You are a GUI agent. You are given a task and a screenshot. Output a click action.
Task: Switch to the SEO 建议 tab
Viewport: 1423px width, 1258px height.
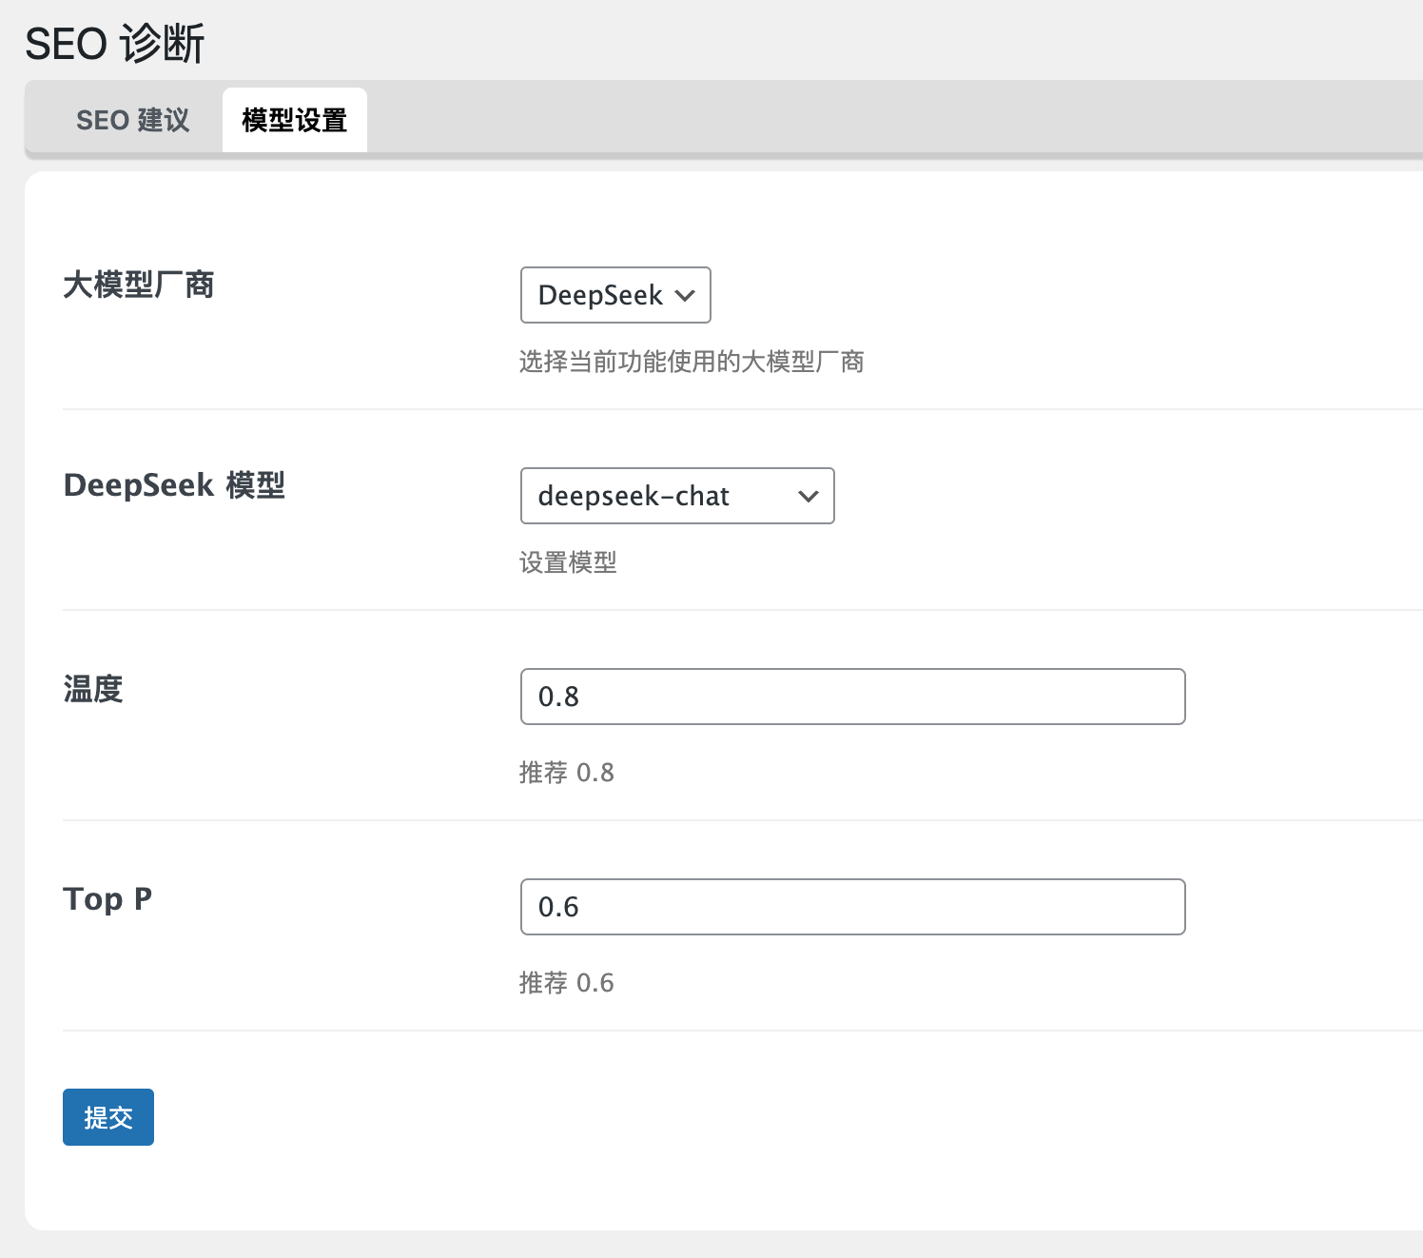click(133, 120)
